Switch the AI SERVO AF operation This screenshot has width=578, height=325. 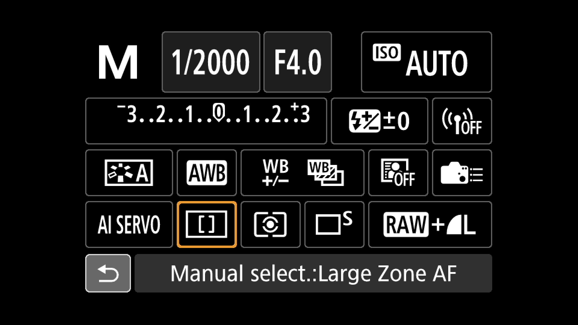[129, 224]
